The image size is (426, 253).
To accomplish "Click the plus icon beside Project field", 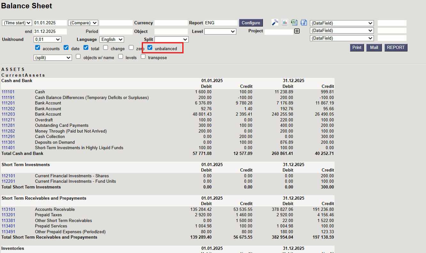I will [297, 31].
